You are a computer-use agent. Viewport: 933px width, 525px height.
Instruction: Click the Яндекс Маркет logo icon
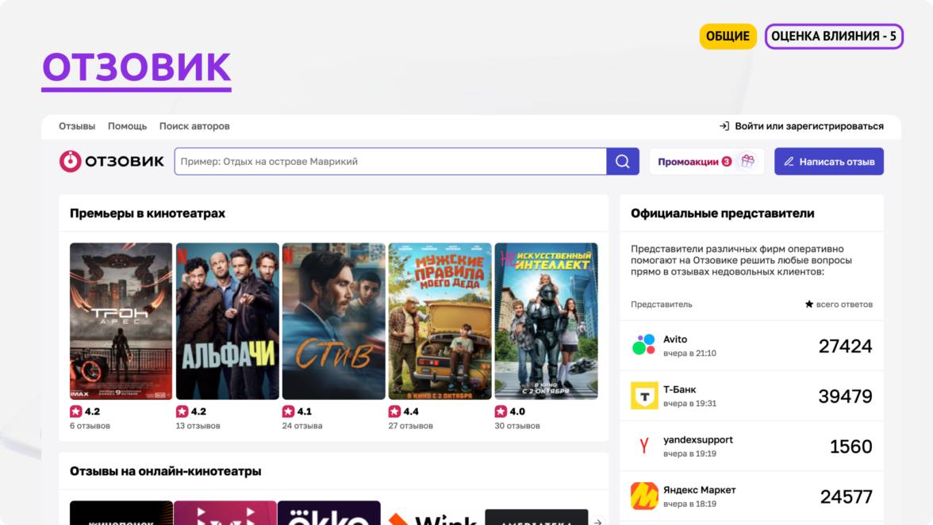644,496
